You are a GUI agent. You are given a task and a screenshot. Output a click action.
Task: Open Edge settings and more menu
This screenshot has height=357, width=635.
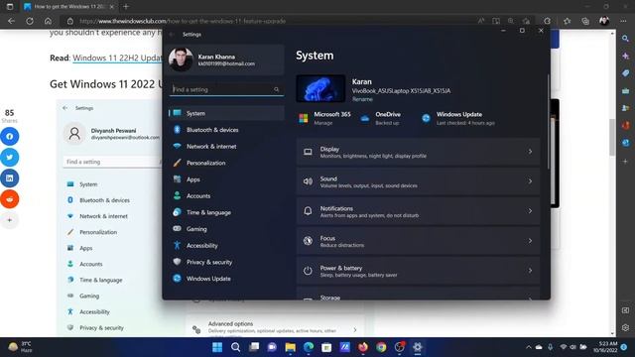click(623, 21)
